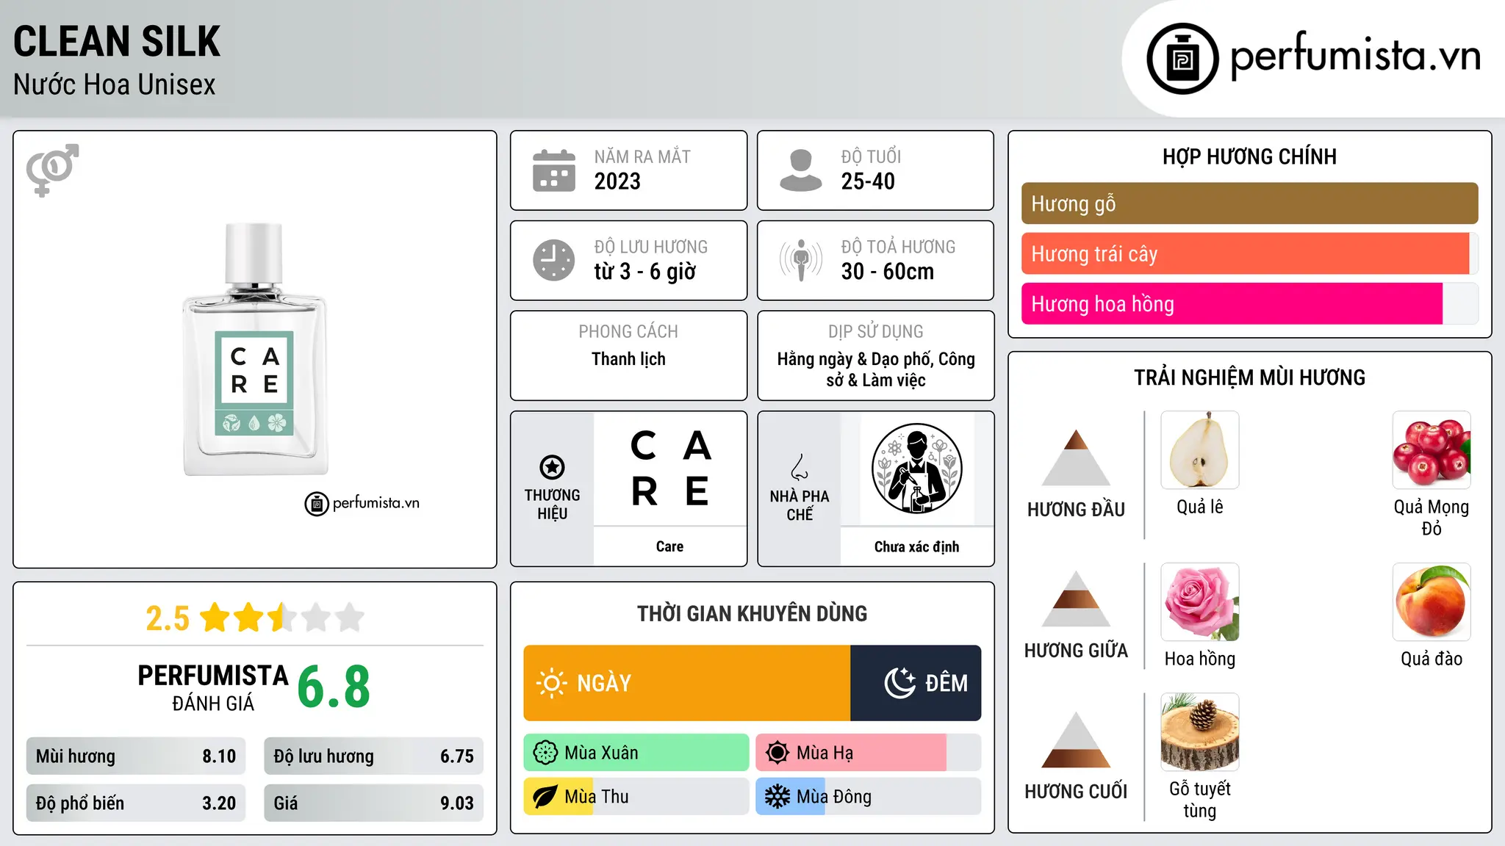Click the Mùa Thu season bar
Image resolution: width=1505 pixels, height=846 pixels.
[x=636, y=797]
